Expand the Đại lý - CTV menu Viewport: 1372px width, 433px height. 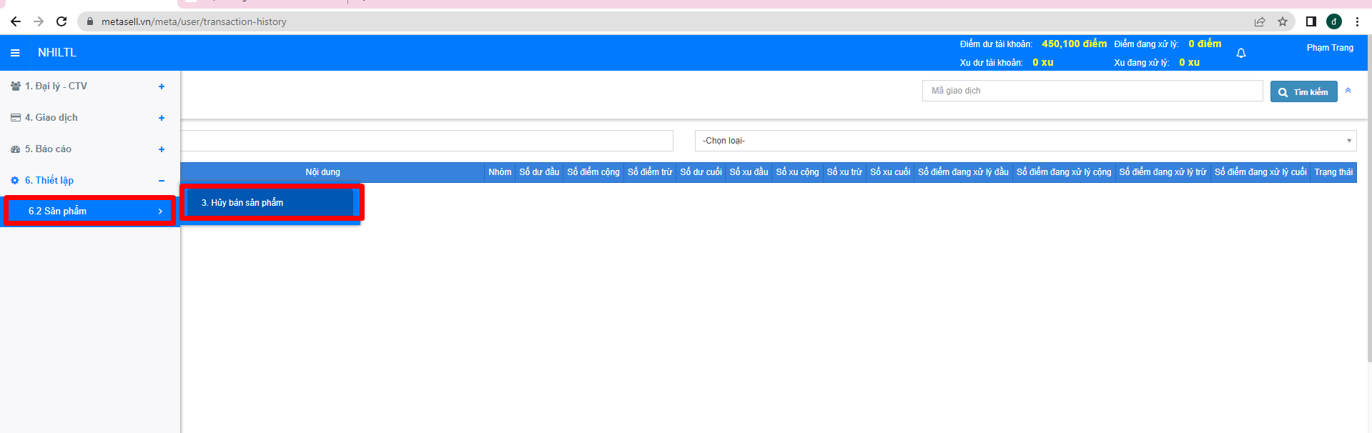(x=162, y=86)
